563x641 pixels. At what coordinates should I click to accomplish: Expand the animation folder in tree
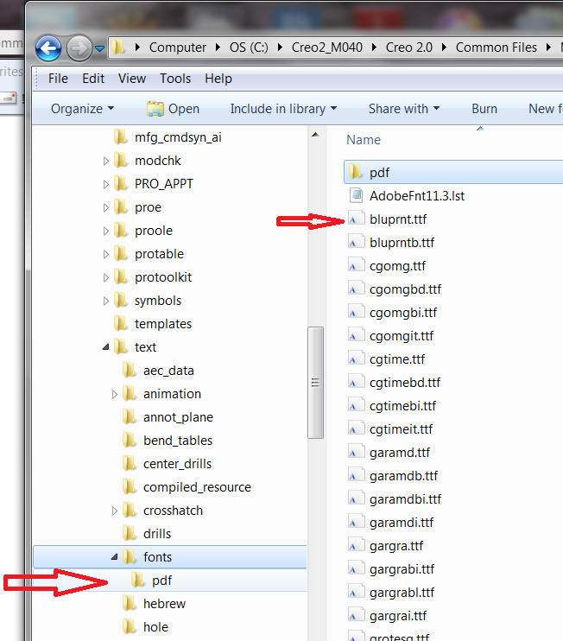[x=114, y=394]
